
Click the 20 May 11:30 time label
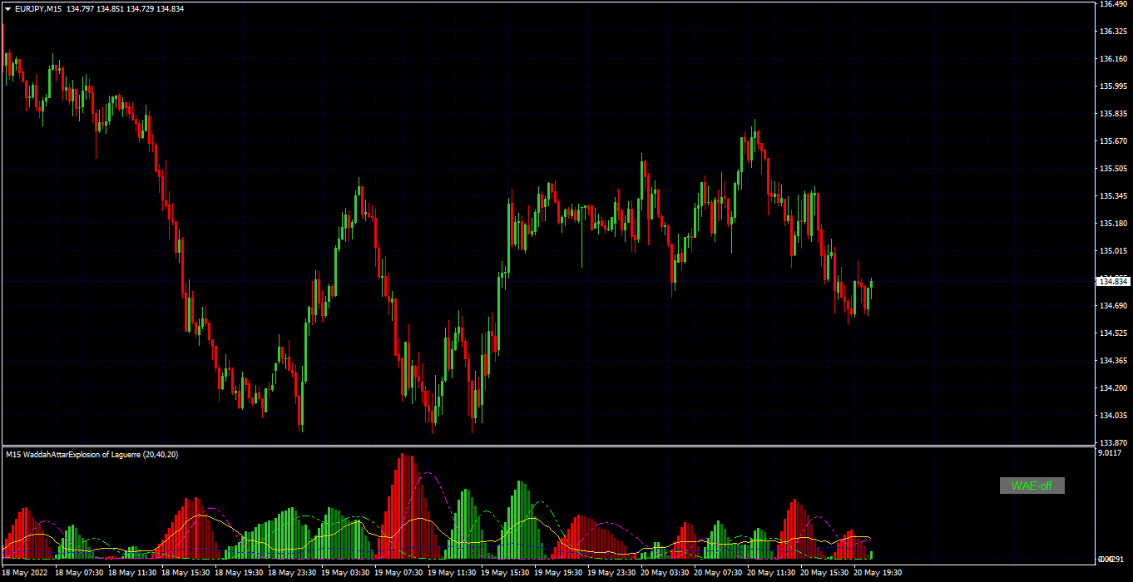click(x=771, y=573)
